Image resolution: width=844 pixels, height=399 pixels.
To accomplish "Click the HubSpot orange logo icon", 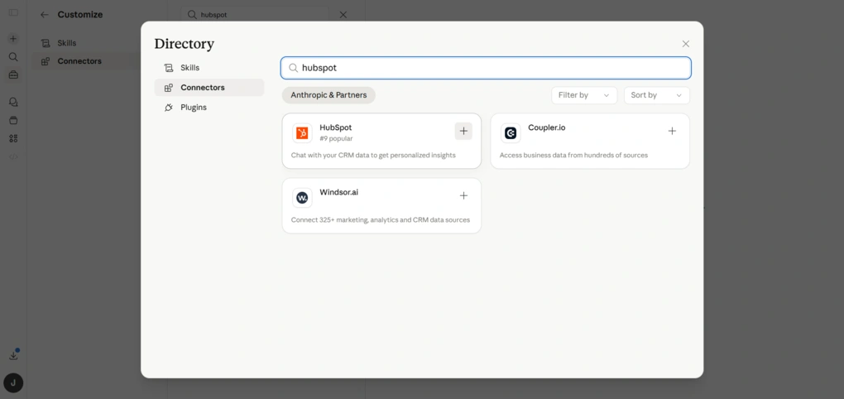I will click(x=302, y=133).
